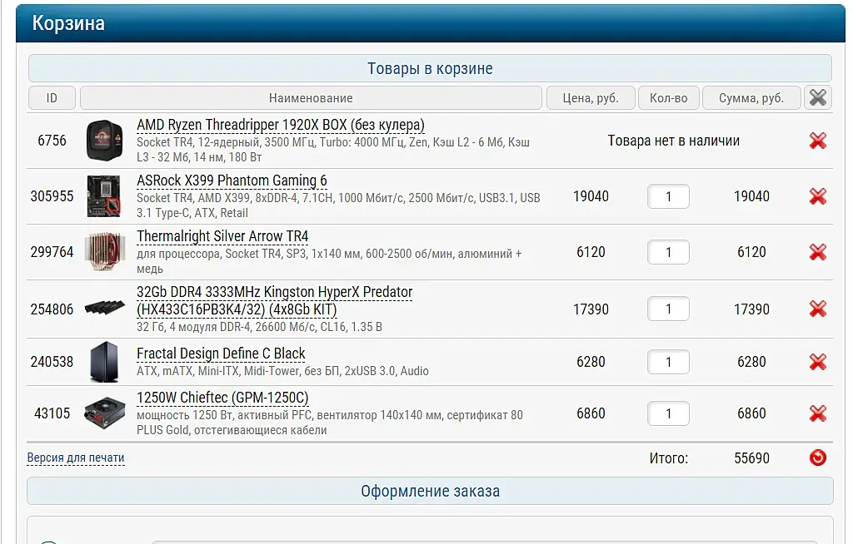The image size is (853, 544).
Task: Click Fractal Design case thumbnail
Action: (104, 361)
